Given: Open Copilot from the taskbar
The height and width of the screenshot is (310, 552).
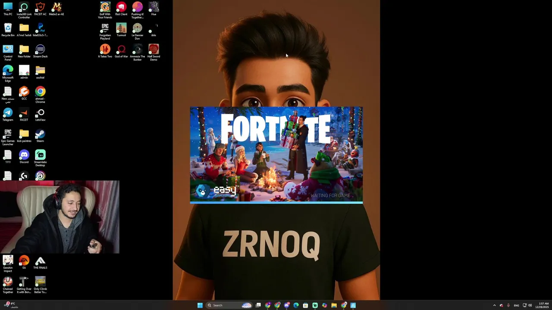Looking at the screenshot, I should click(x=324, y=305).
